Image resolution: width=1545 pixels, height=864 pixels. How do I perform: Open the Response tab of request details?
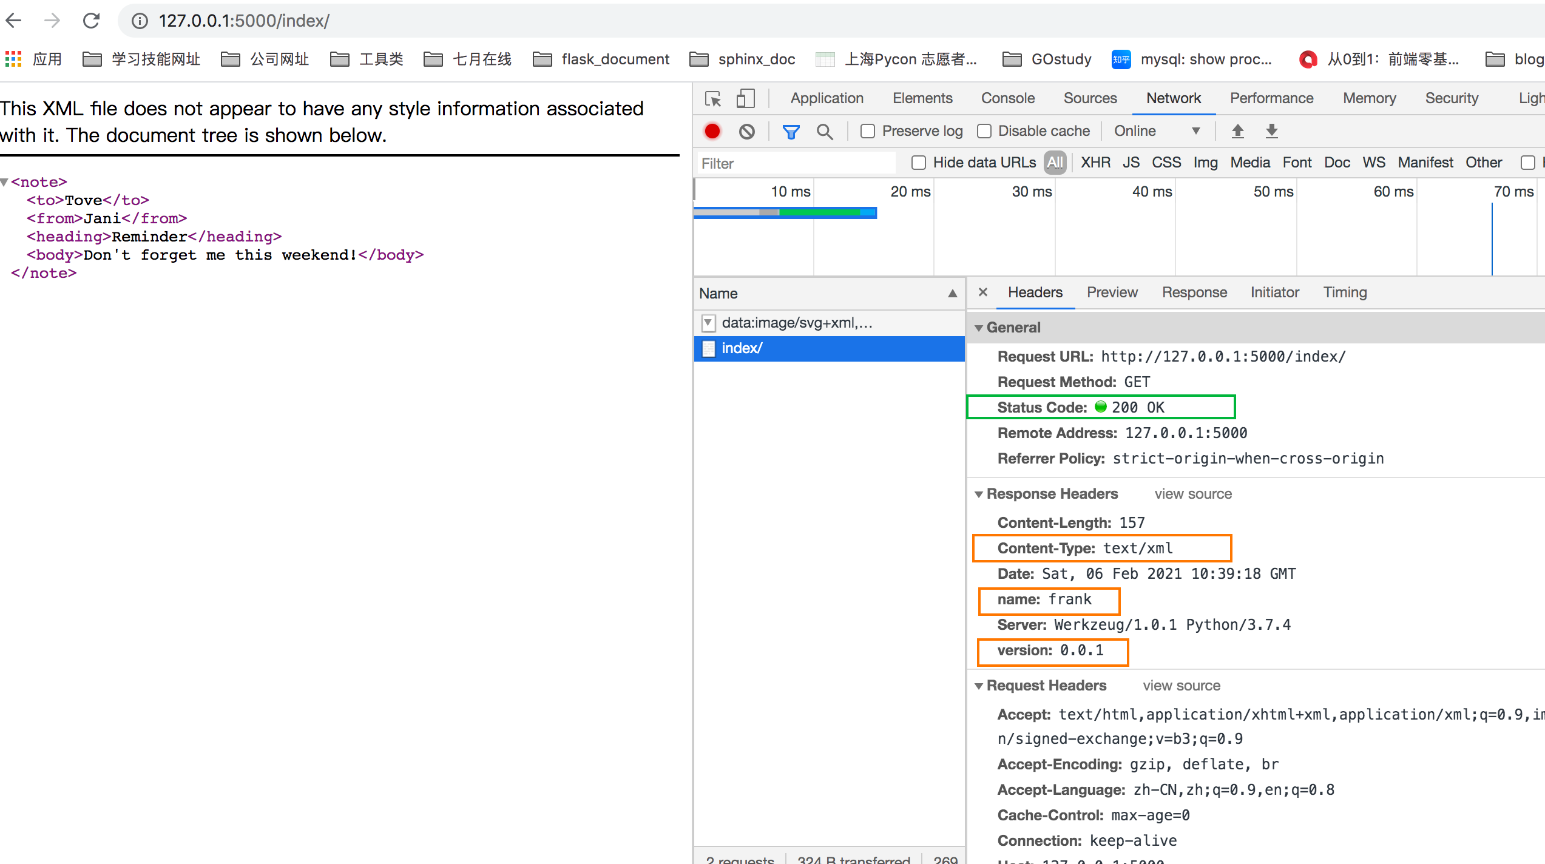pyautogui.click(x=1194, y=292)
